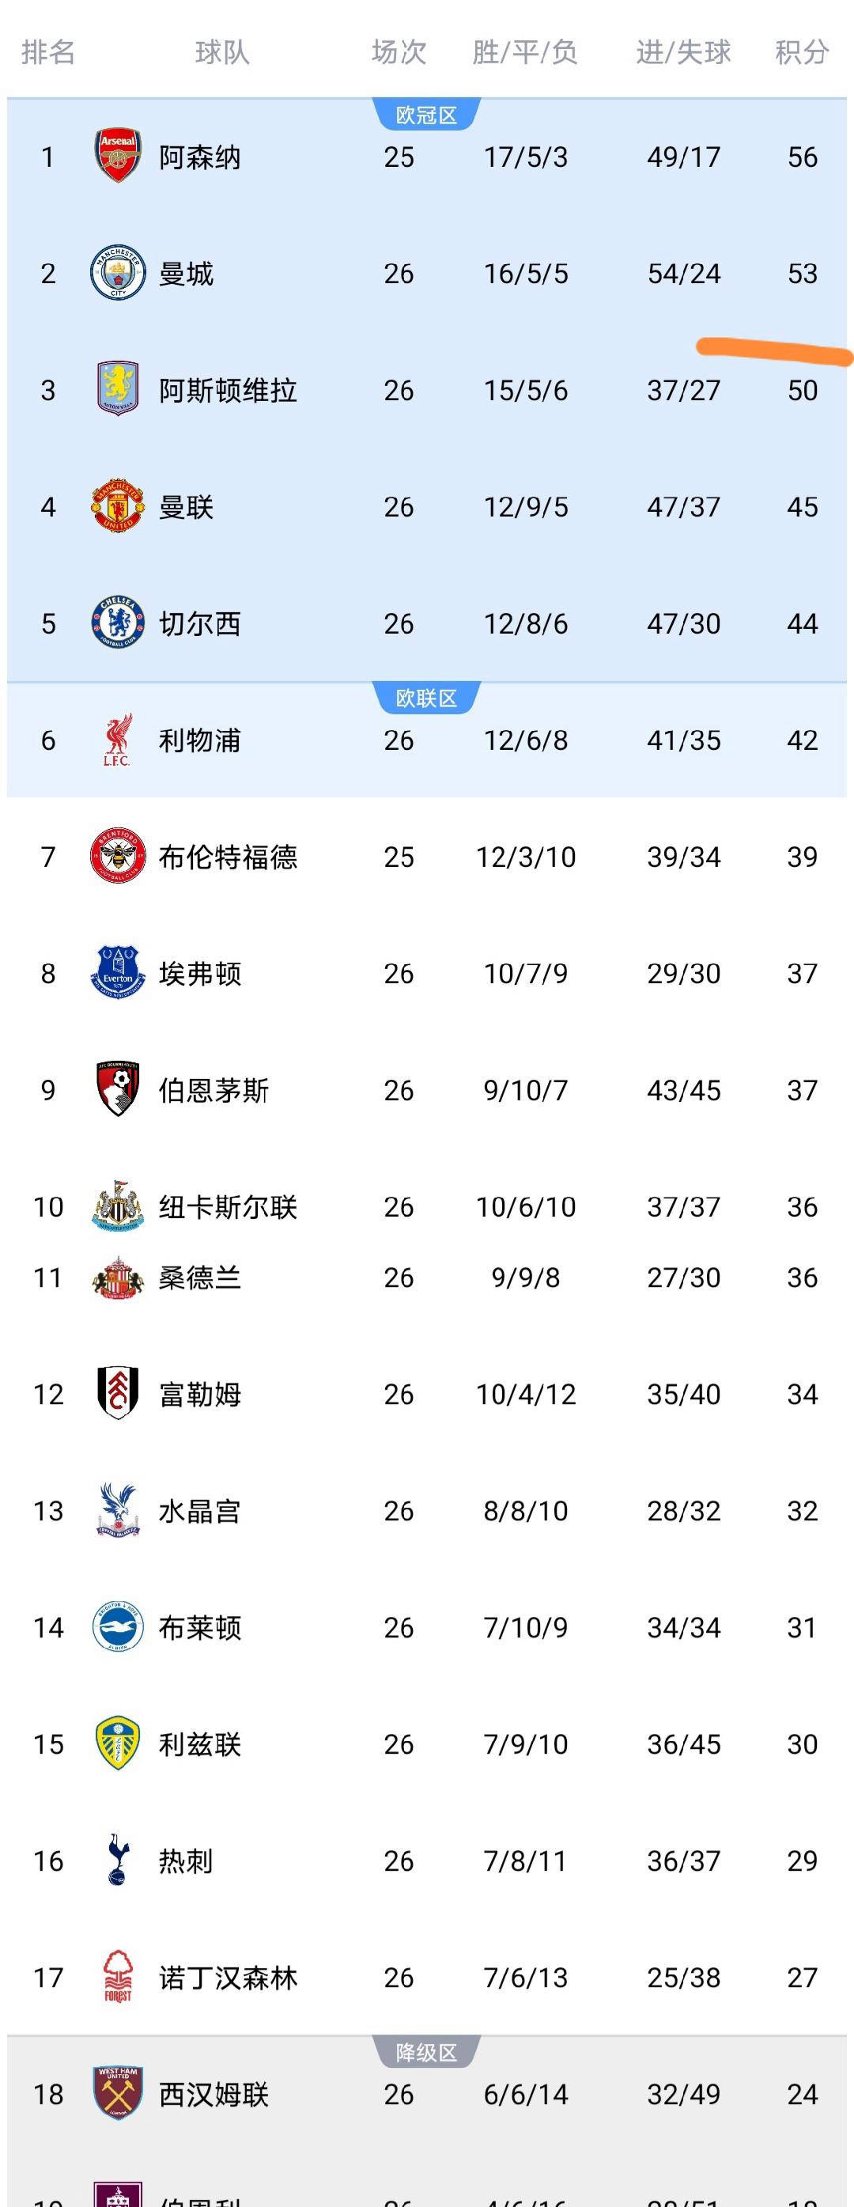Tap the Bournemouth crest icon

pyautogui.click(x=117, y=1090)
